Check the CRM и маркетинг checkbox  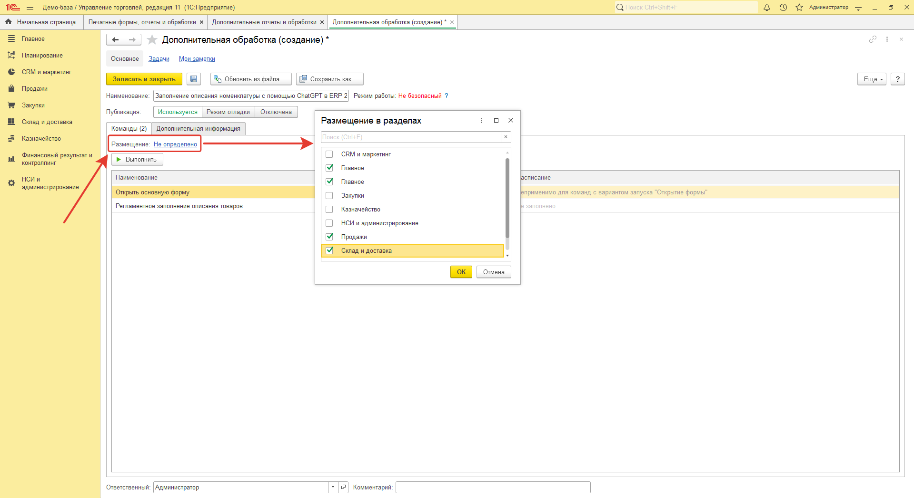tap(329, 154)
